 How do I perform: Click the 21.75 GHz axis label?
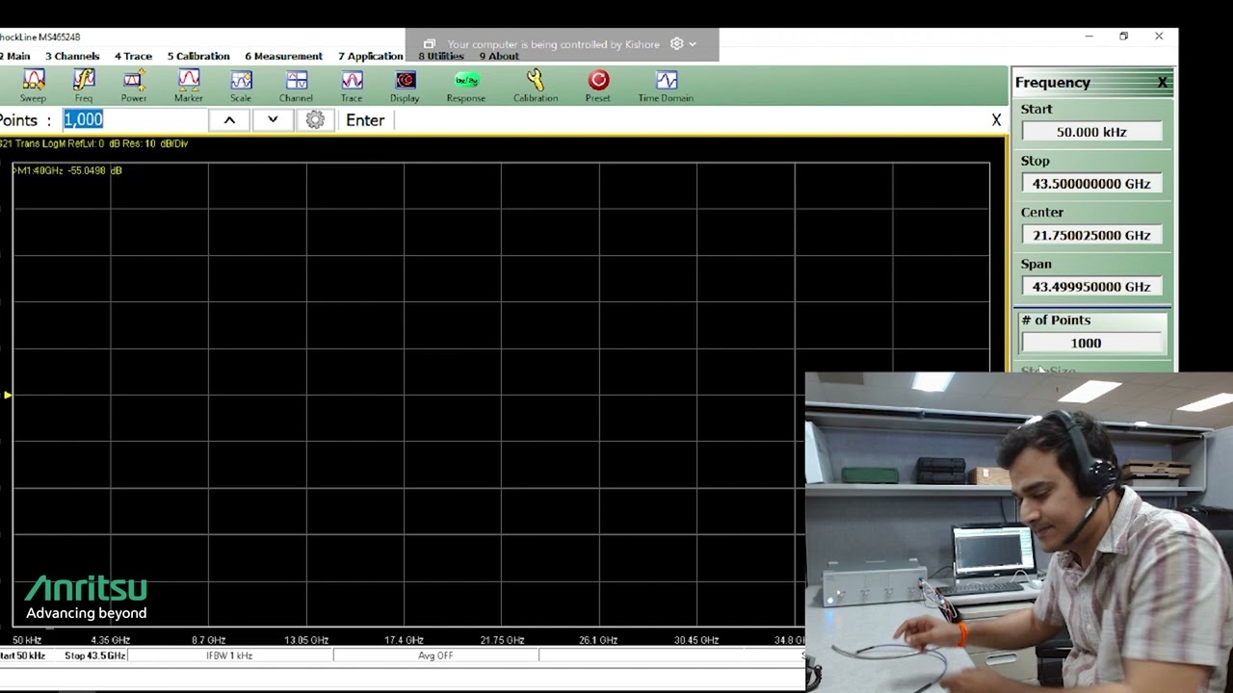pyautogui.click(x=502, y=640)
